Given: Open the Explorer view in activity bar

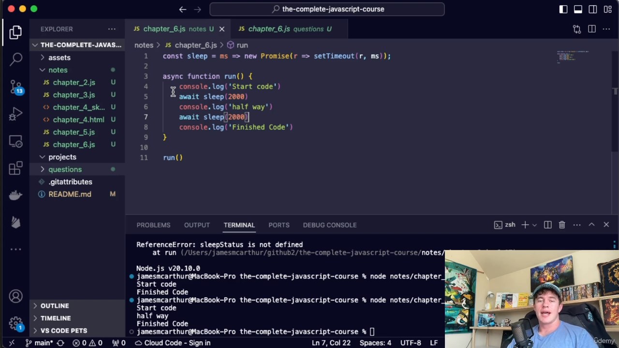Looking at the screenshot, I should tap(15, 32).
